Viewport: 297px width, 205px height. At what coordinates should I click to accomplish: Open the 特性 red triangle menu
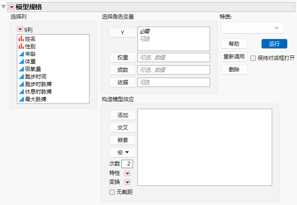click(x=127, y=173)
